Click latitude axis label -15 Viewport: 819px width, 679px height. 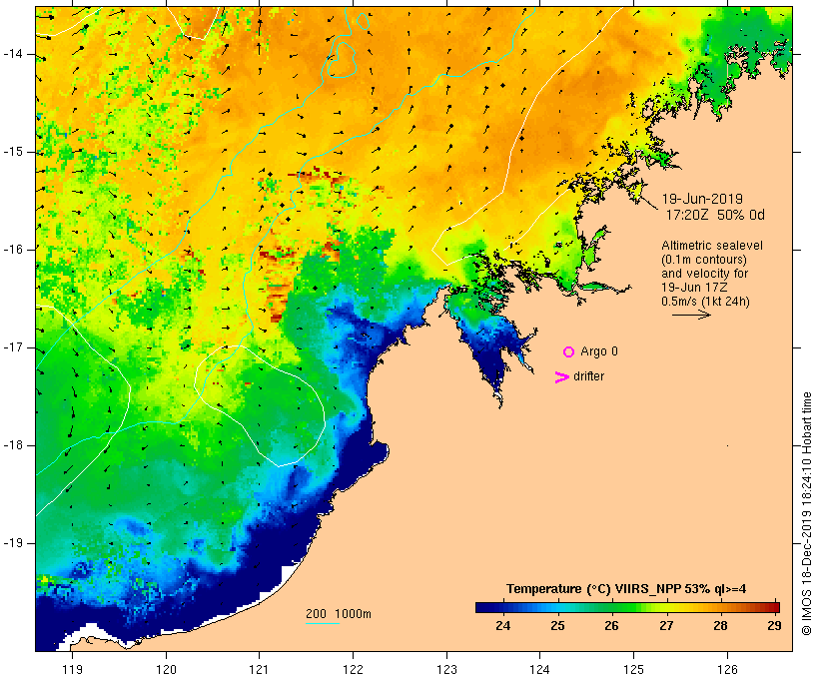tap(13, 152)
